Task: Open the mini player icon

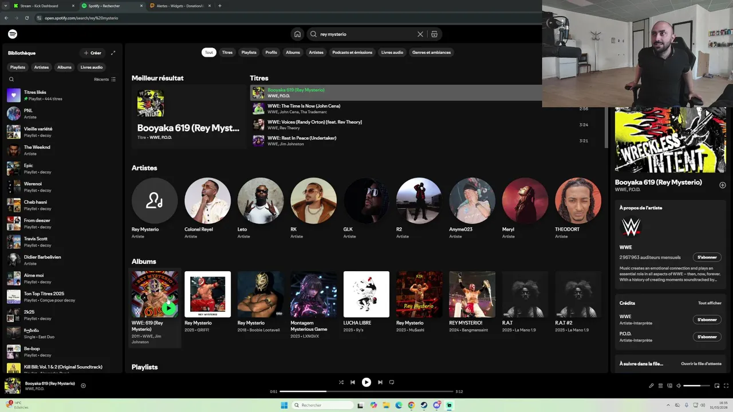Action: click(x=717, y=386)
